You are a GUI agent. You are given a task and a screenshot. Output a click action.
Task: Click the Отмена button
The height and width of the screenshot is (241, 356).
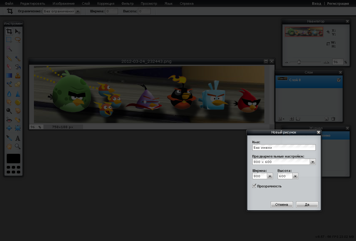(282, 205)
